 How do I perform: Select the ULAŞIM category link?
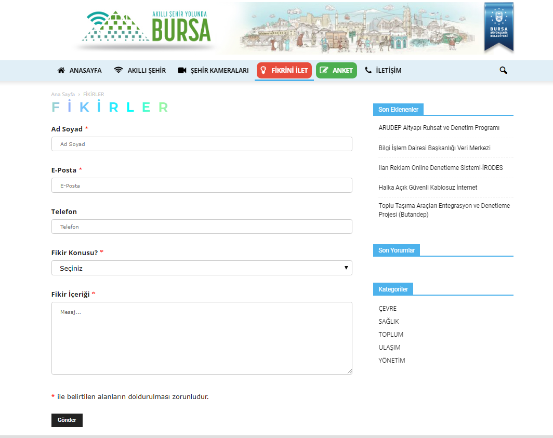click(x=389, y=348)
